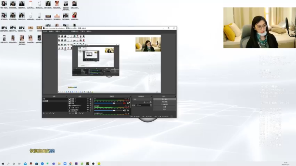Image resolution: width=296 pixels, height=166 pixels.
Task: Add a new scene with the plus icon
Action: click(x=44, y=113)
